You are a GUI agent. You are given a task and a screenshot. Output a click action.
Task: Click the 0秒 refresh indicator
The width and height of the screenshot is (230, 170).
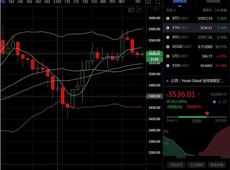coord(138,2)
